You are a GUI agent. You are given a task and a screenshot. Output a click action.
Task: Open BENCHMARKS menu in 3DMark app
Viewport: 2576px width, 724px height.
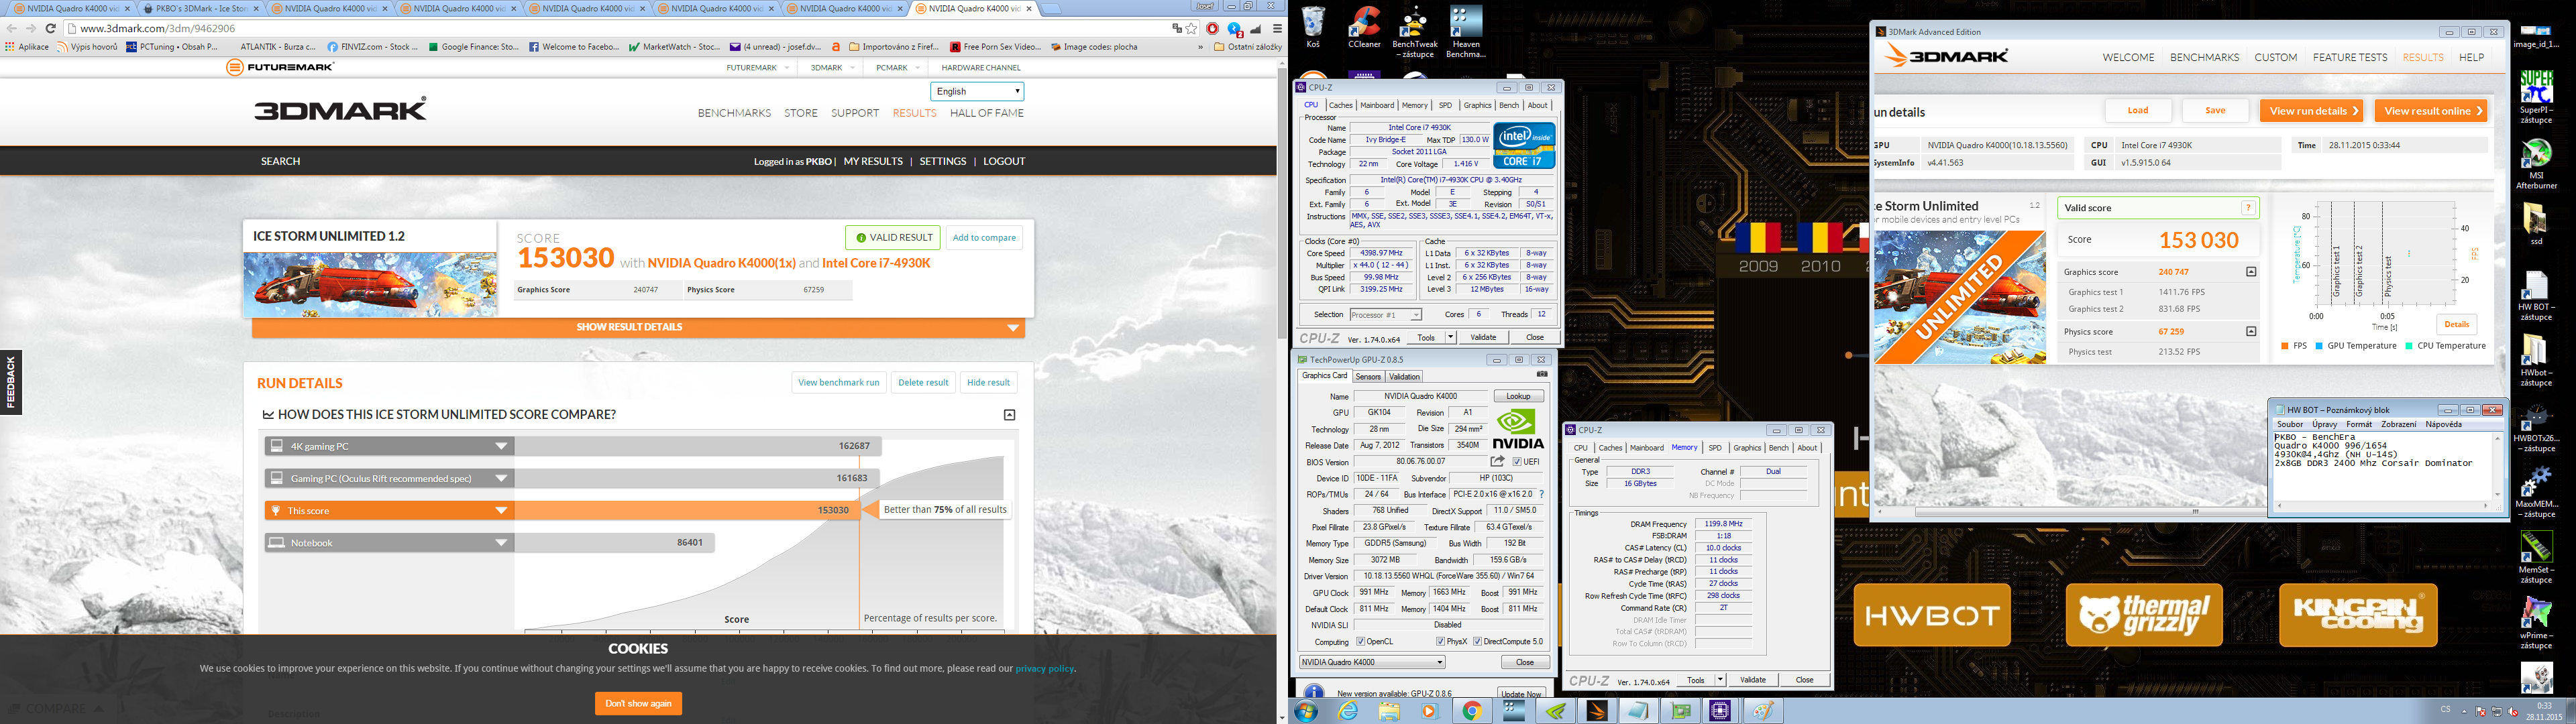pos(2204,57)
